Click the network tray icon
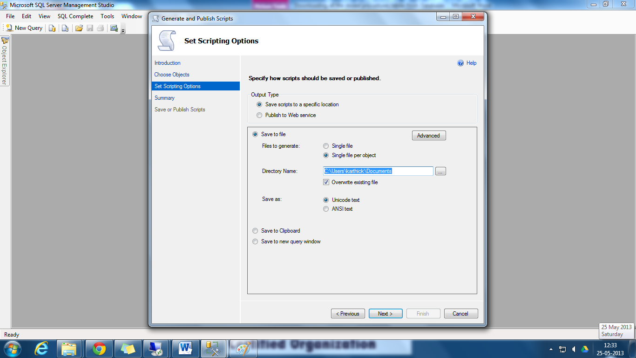636x358 pixels. pos(562,349)
